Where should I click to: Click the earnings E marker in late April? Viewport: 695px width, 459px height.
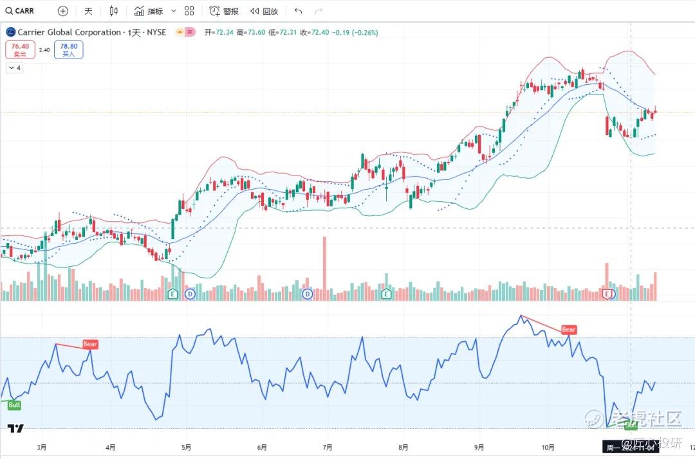(x=172, y=294)
